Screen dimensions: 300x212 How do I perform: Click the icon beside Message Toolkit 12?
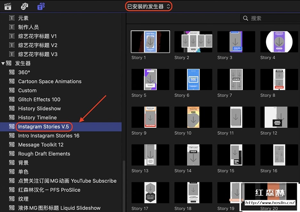[12, 145]
